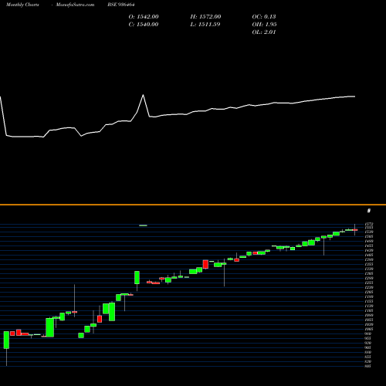386x386 pixels.
Task: Select the close value 'C: 1540.00'
Action: pos(144,25)
